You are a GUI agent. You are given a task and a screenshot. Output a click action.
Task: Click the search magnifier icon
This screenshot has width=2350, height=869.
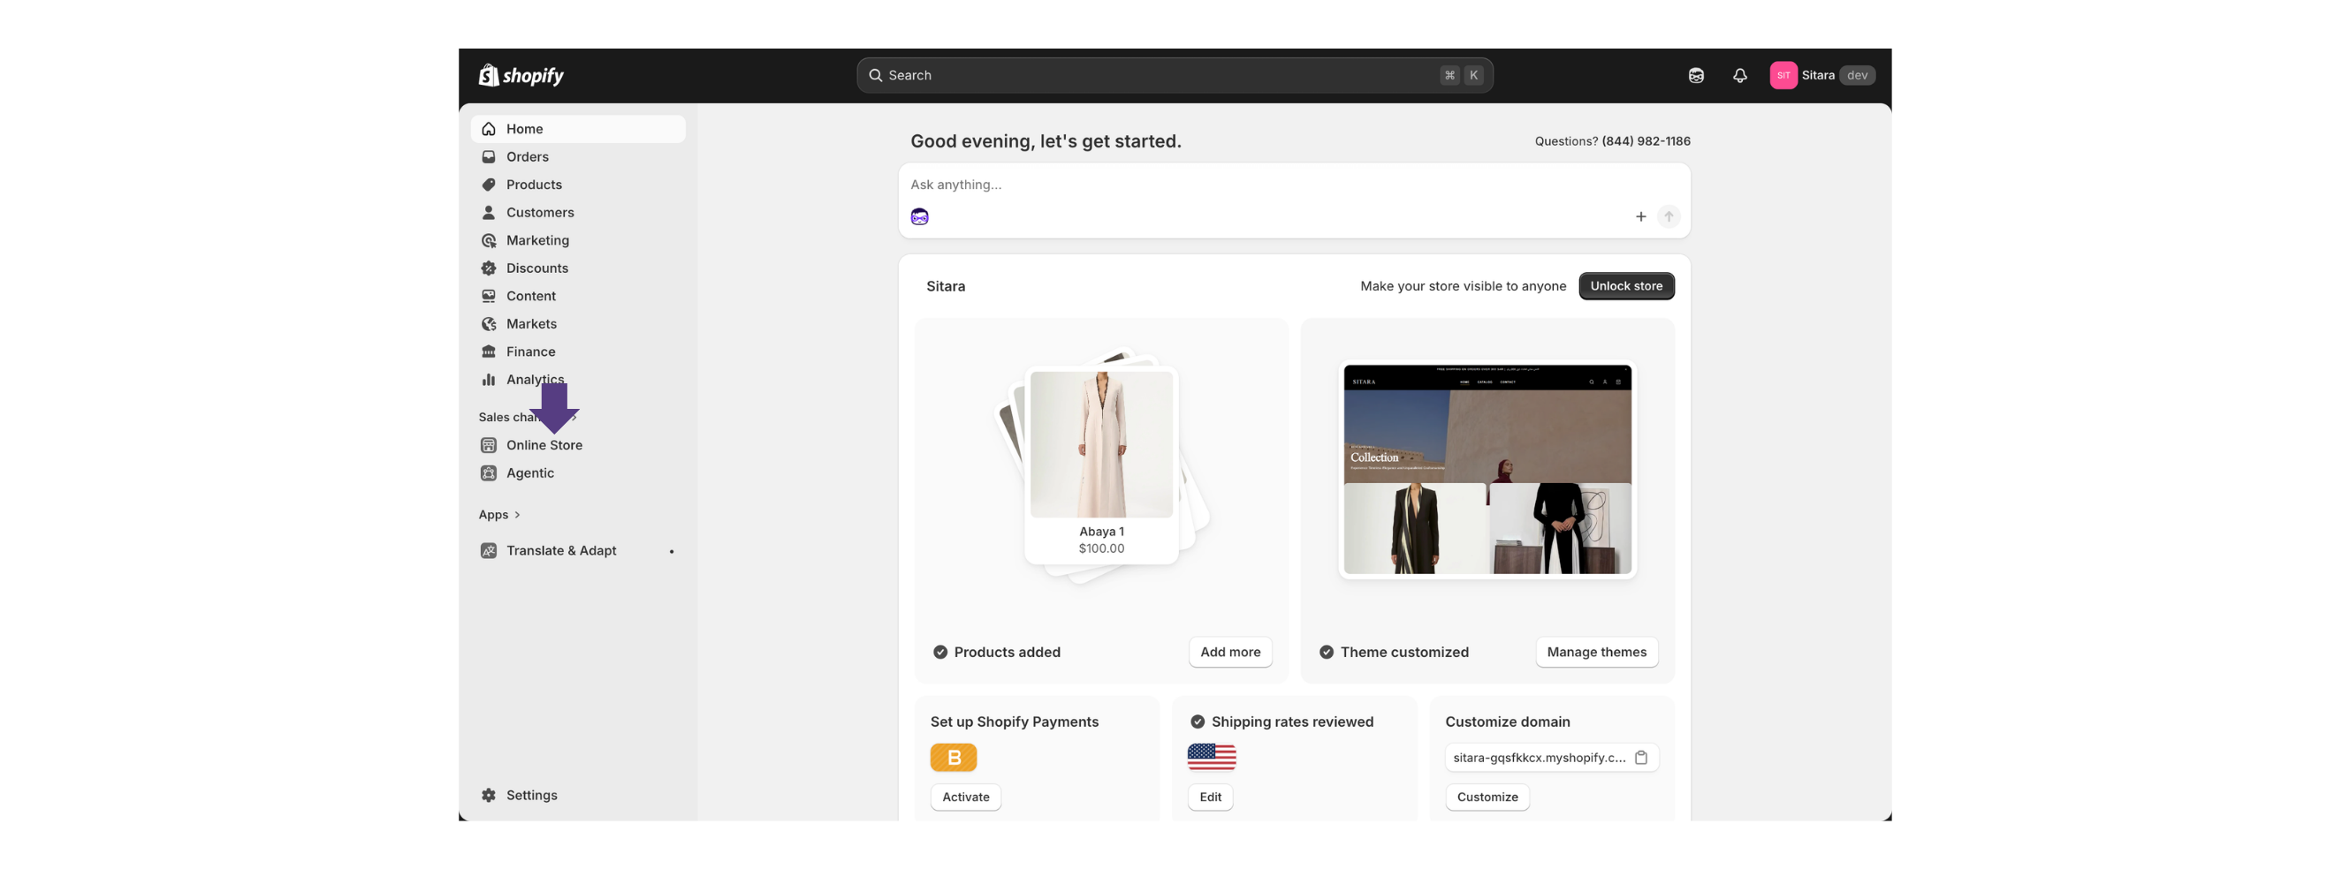(874, 76)
